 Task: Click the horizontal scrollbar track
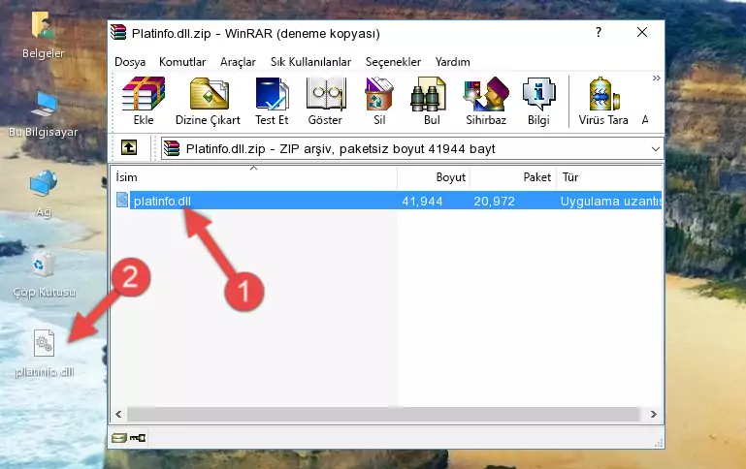tap(383, 415)
